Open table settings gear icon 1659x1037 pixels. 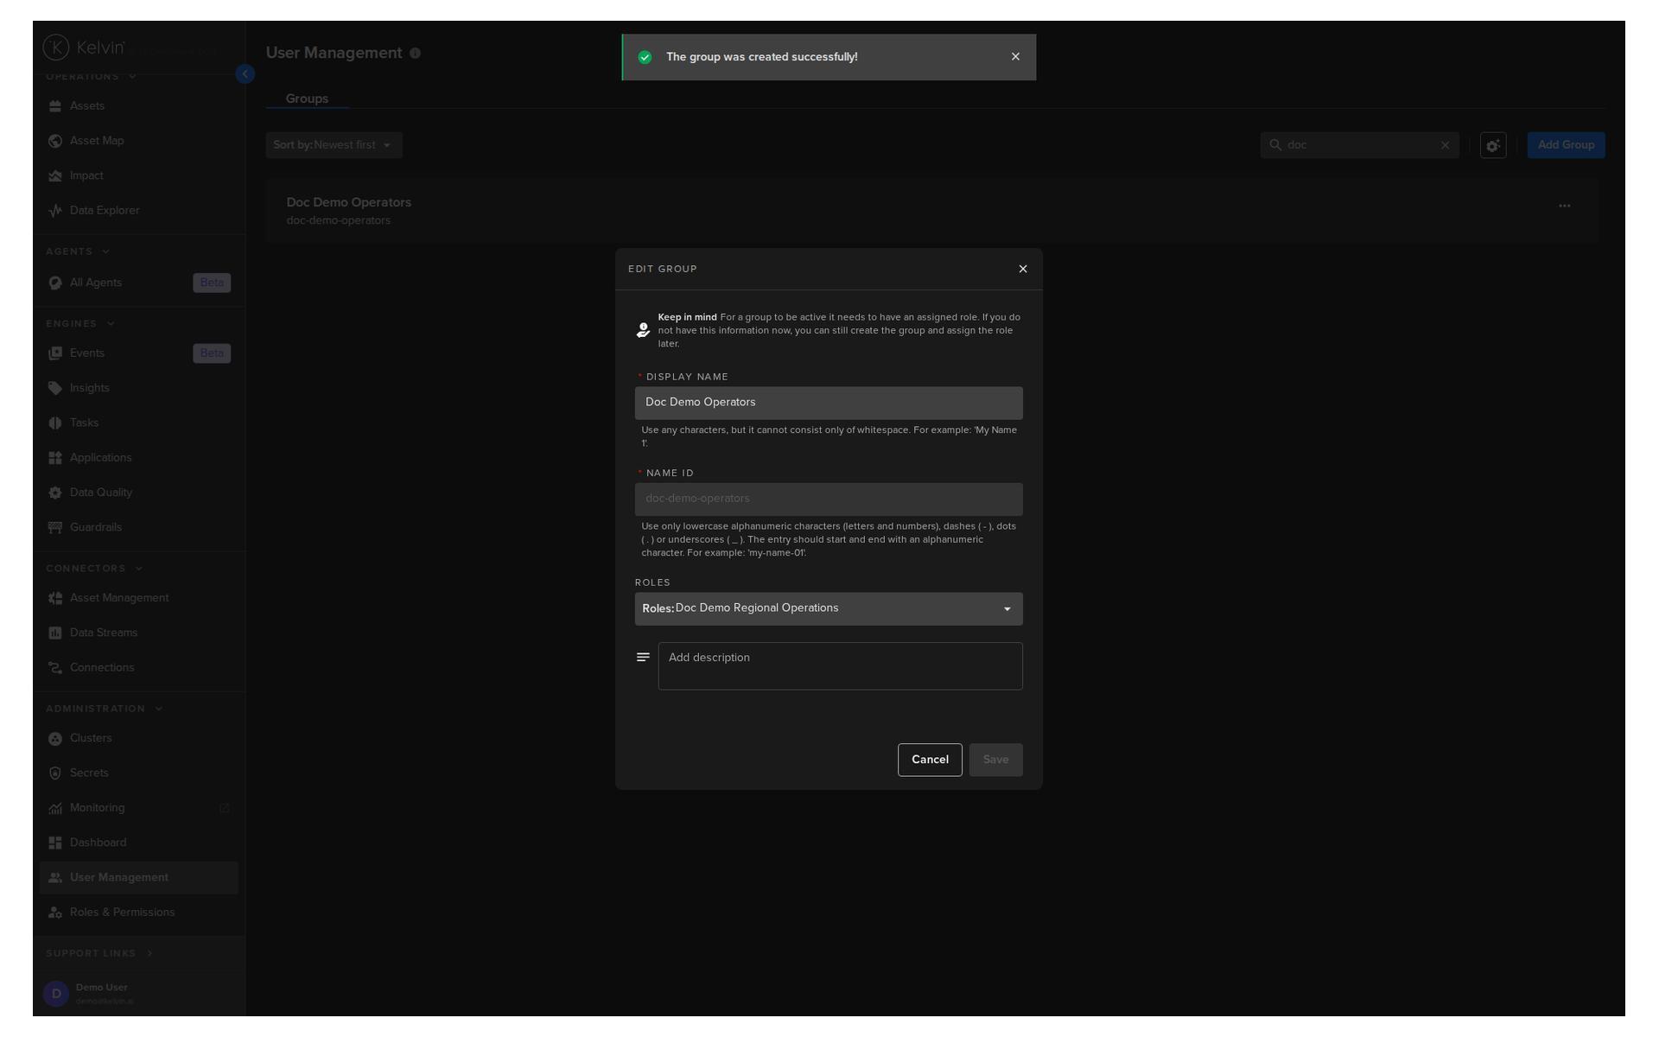pyautogui.click(x=1493, y=145)
